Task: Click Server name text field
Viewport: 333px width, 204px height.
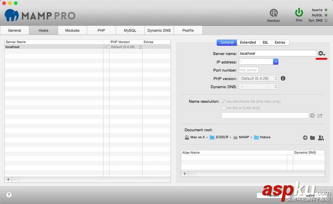Action: pos(278,53)
